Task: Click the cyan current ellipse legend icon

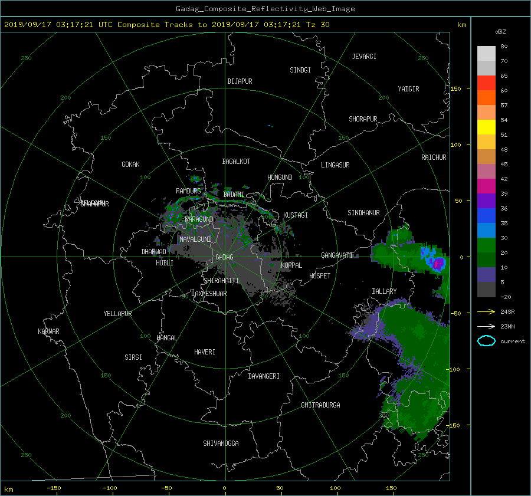Action: click(x=486, y=341)
